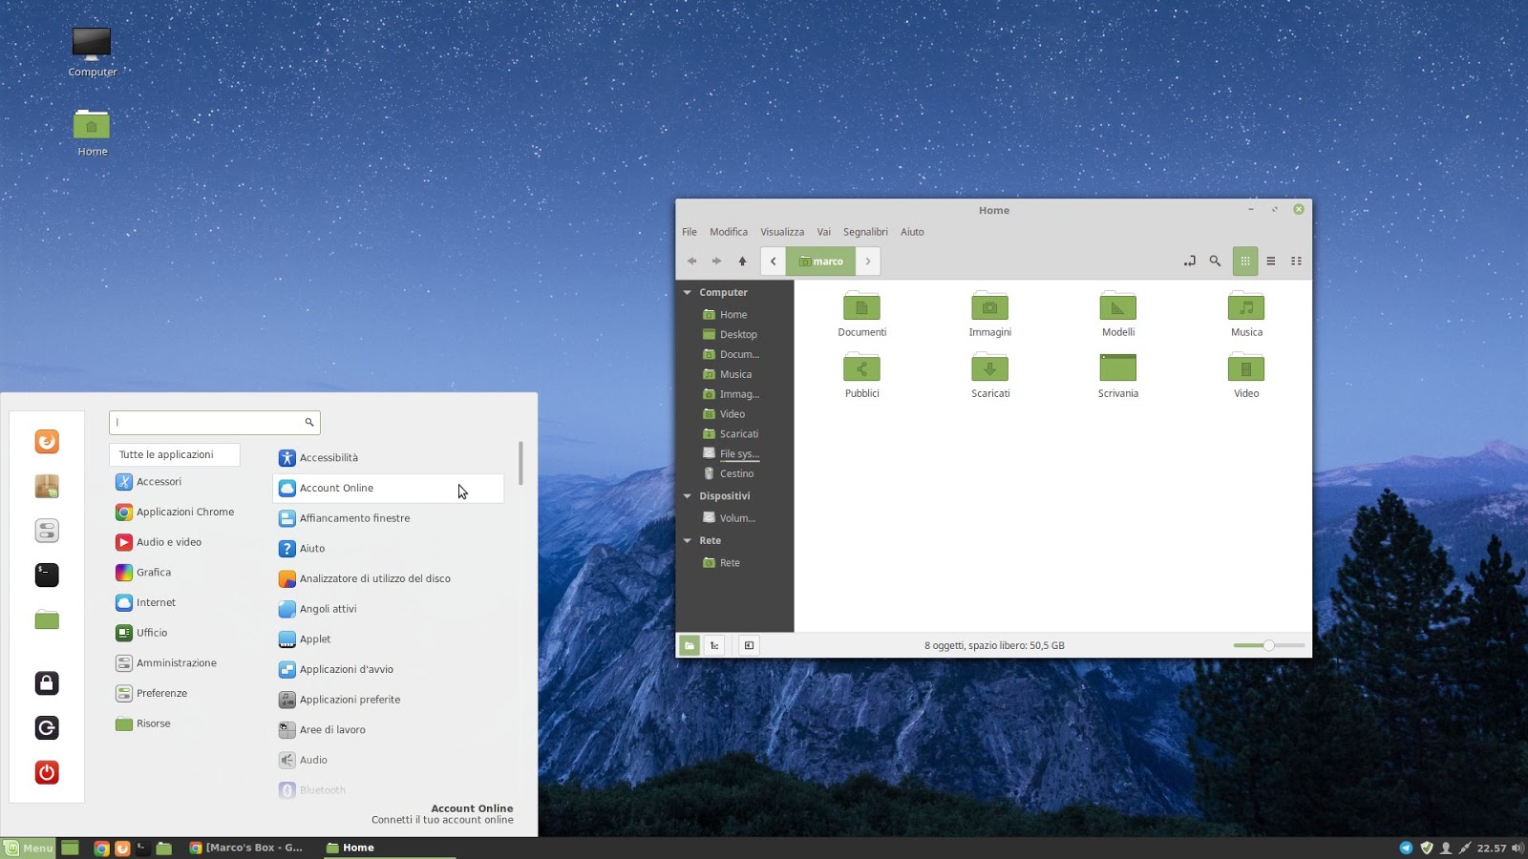Lock the screen using the padlock icon

coord(47,682)
